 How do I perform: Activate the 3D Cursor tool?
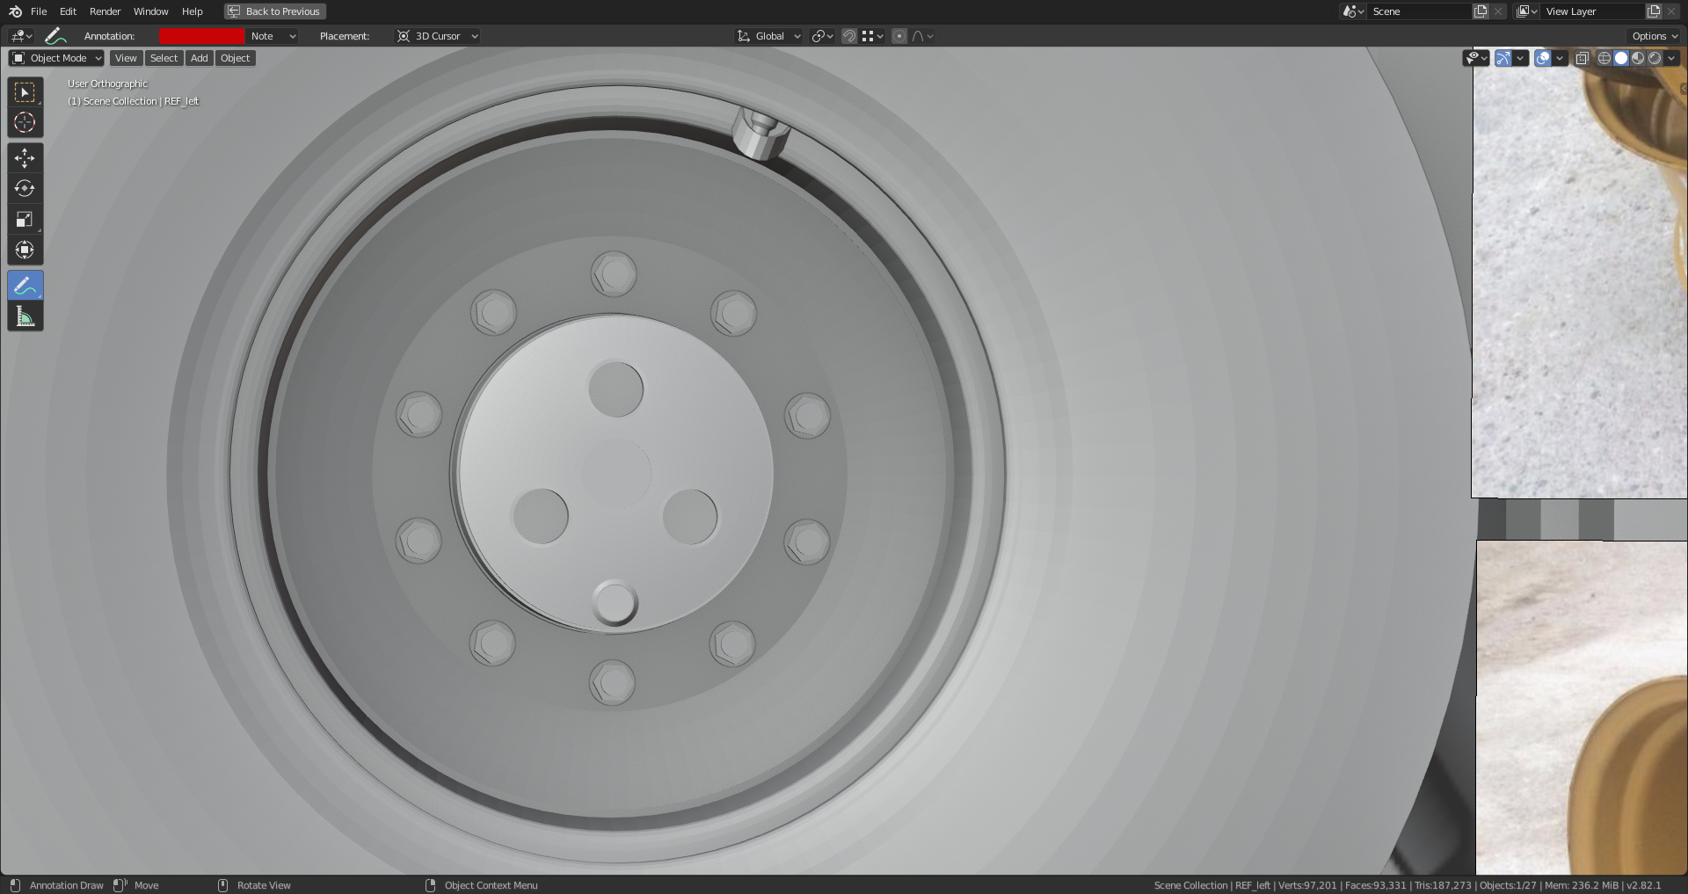tap(25, 123)
